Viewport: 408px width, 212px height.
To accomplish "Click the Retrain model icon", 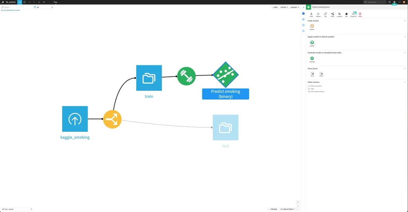I will [318, 15].
